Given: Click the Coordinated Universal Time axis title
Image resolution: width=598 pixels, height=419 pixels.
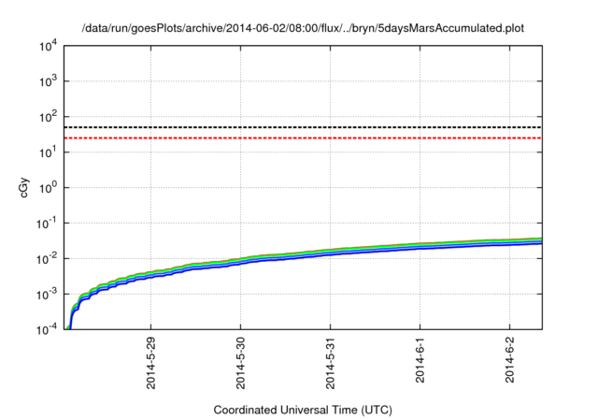Looking at the screenshot, I should pyautogui.click(x=303, y=411).
